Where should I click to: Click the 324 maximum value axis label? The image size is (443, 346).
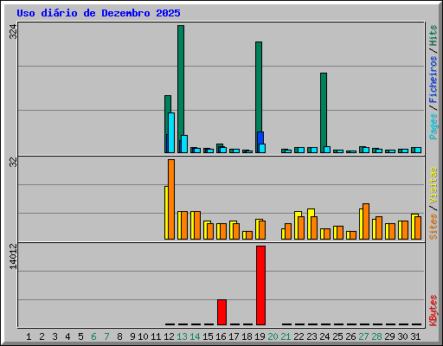(13, 31)
